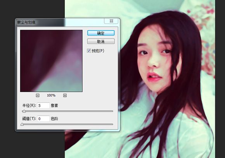Zoom in the filter preview with plus icon
Screen dimensions: 225x158
coord(65,95)
